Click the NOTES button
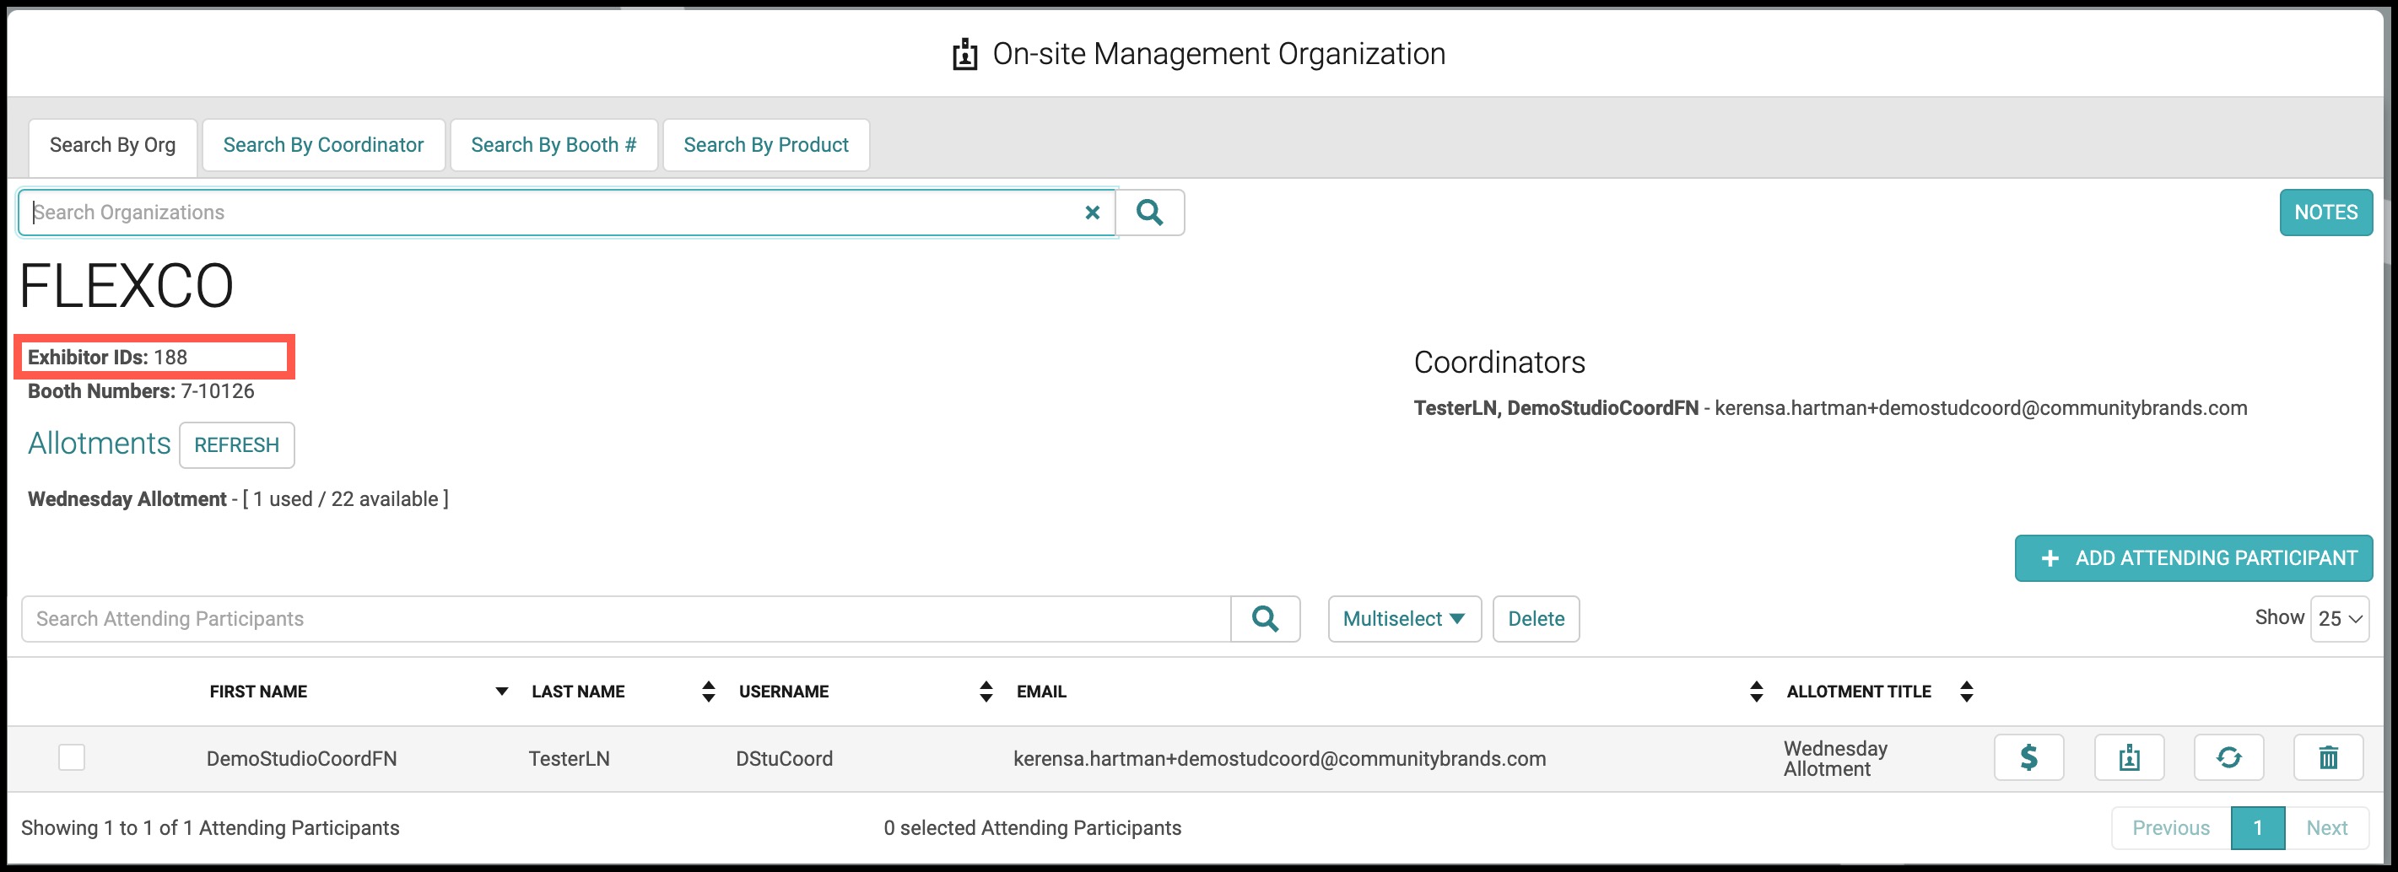This screenshot has width=2398, height=872. (x=2325, y=213)
